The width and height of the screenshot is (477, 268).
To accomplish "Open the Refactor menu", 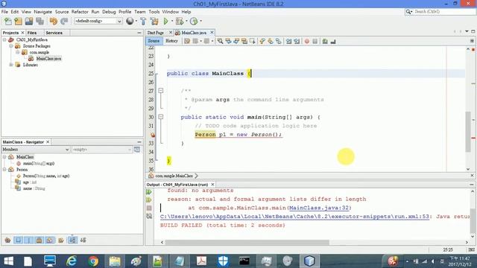I will [80, 12].
